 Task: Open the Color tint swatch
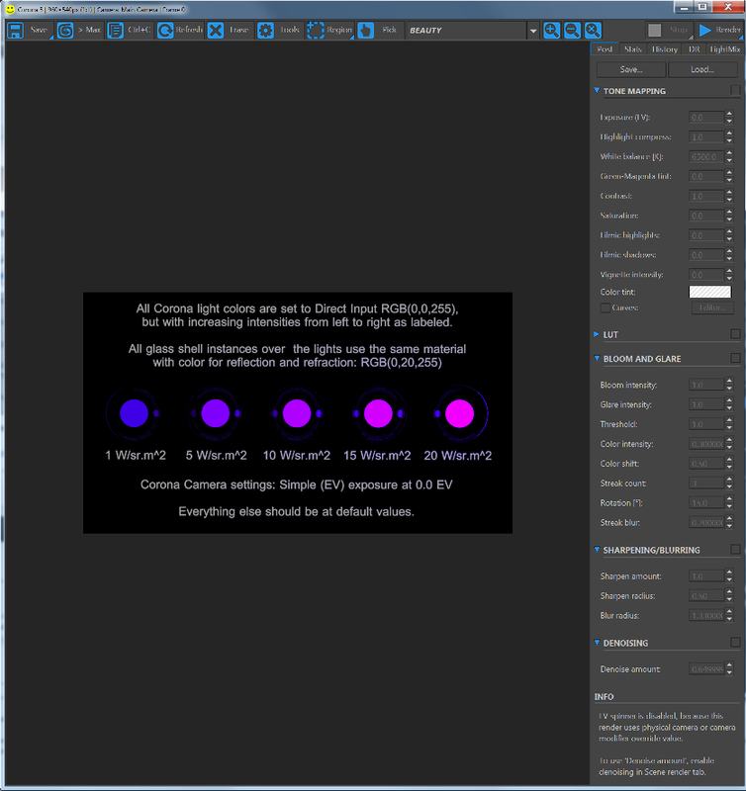click(x=709, y=292)
